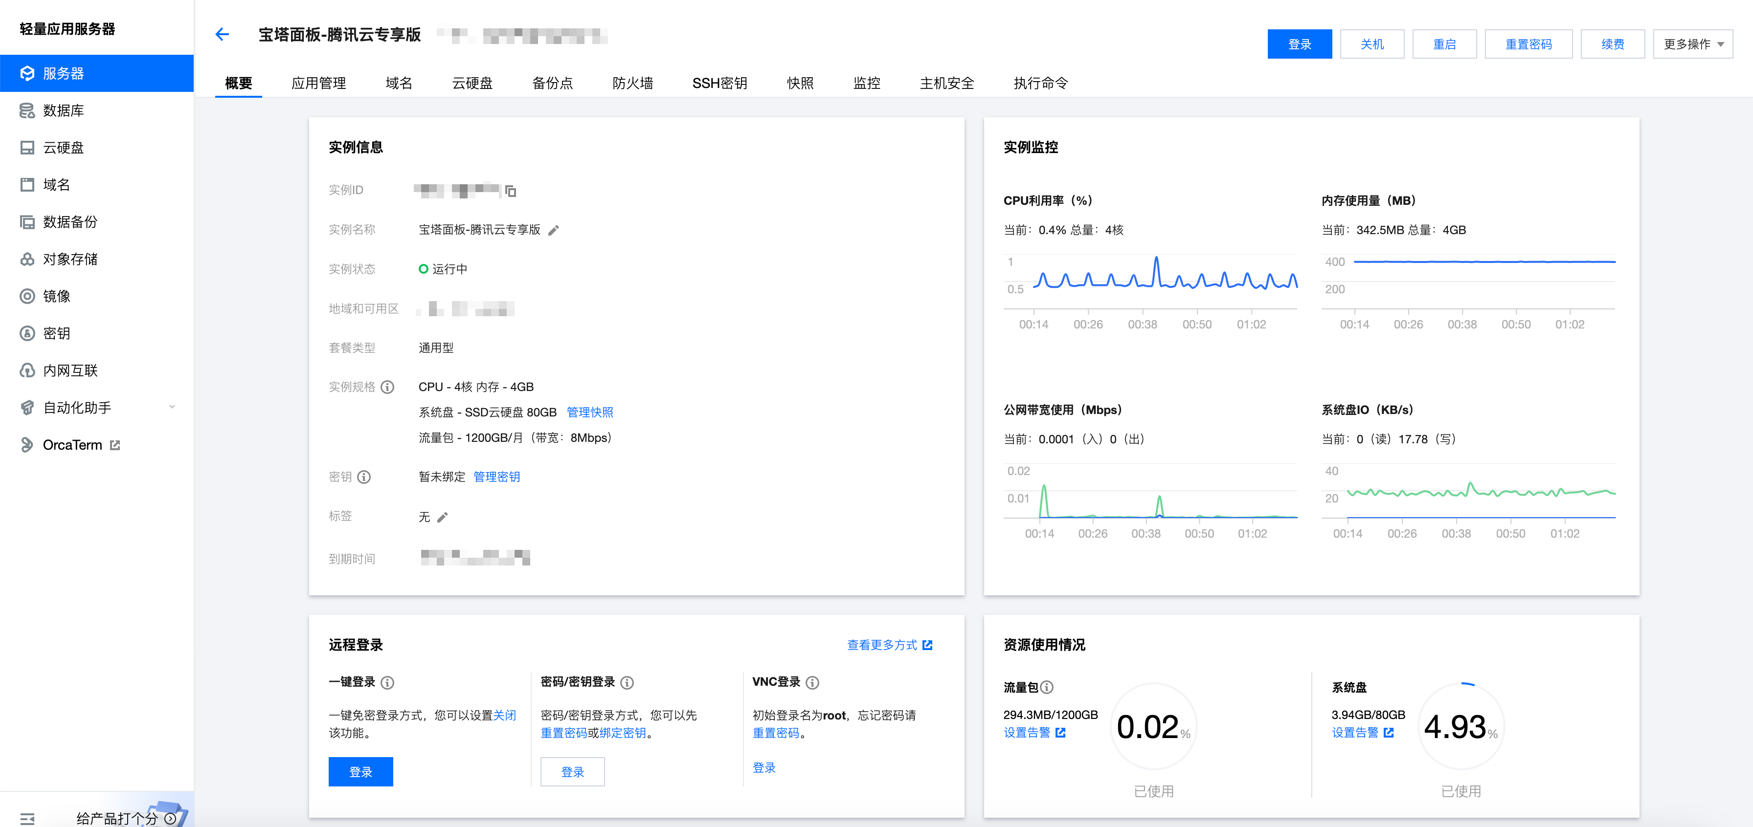Switch to the 域名 tab
Image resolution: width=1753 pixels, height=827 pixels.
pyautogui.click(x=399, y=83)
